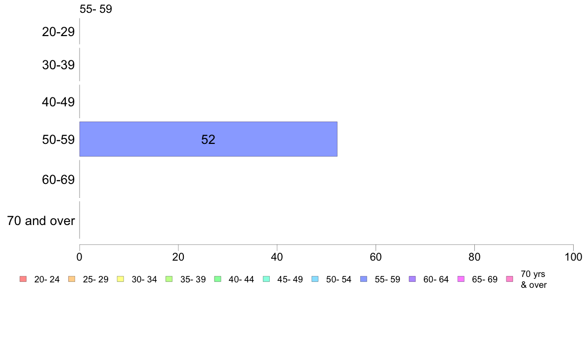The height and width of the screenshot is (364, 587).
Task: Click the 60- 64 purple legend swatch
Action: tap(413, 279)
